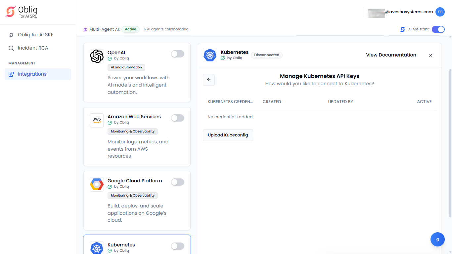Click the OpenAI logo icon

pyautogui.click(x=97, y=56)
